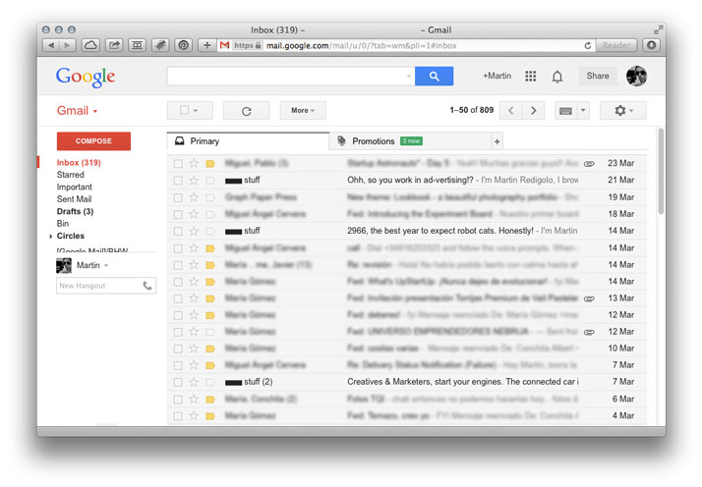The image size is (702, 487).
Task: Click the page reload icon in address bar
Action: (588, 45)
